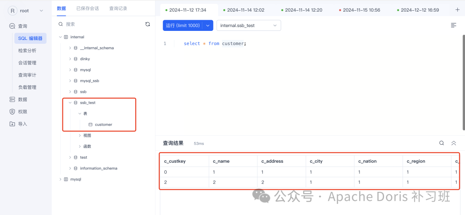Open the run options dropdown arrow

208,25
